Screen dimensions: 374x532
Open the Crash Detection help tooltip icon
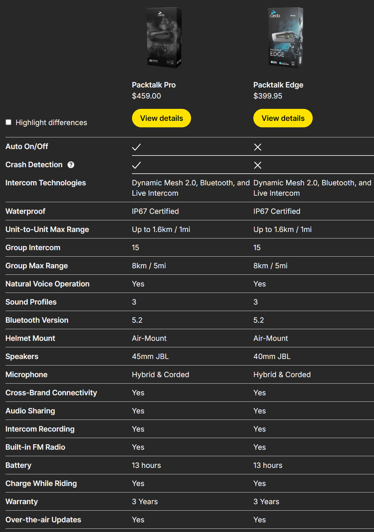(71, 165)
